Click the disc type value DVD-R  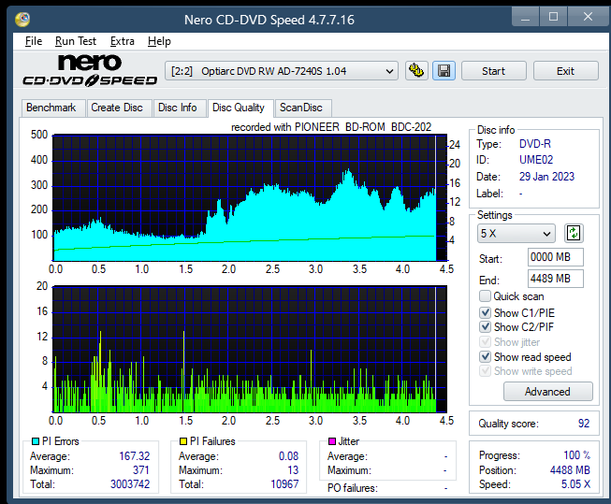pos(535,144)
